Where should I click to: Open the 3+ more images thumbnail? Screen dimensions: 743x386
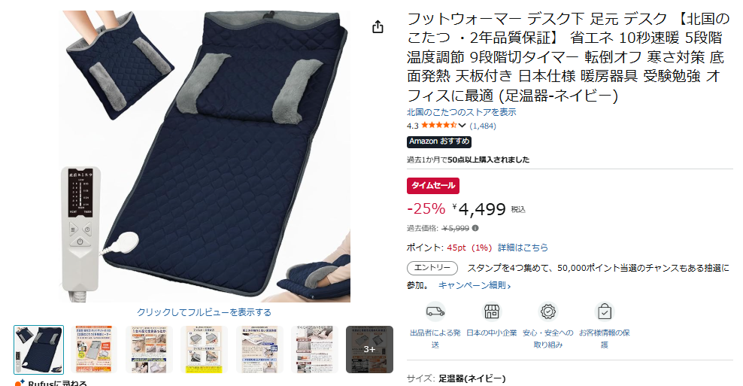tap(369, 349)
